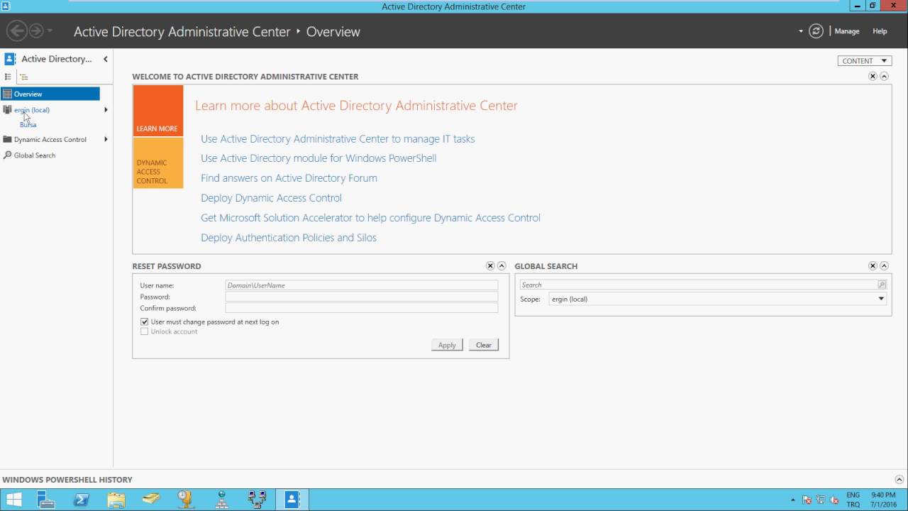Image resolution: width=908 pixels, height=511 pixels.
Task: Go back with the back arrow button
Action: 17,31
